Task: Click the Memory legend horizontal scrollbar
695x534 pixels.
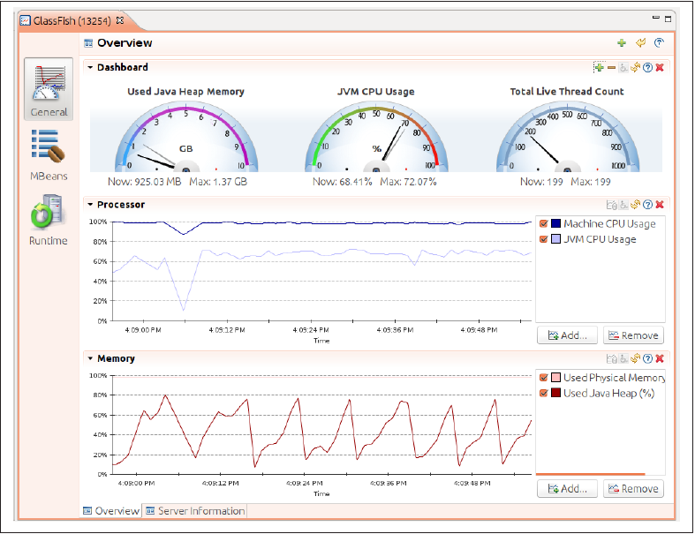Action: tap(591, 474)
